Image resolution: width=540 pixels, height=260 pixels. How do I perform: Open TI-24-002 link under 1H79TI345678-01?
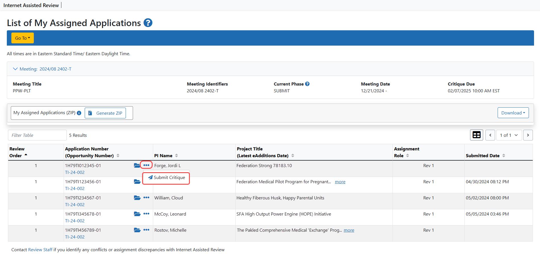tap(75, 221)
